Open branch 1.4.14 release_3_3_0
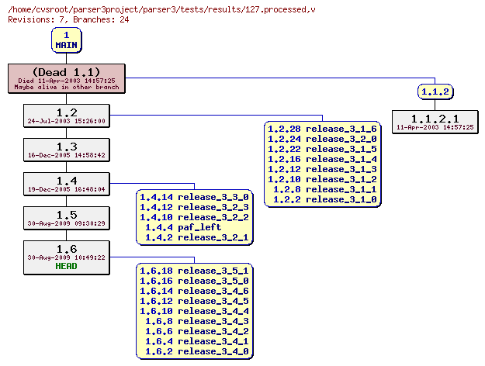485x366 pixels. (194, 197)
